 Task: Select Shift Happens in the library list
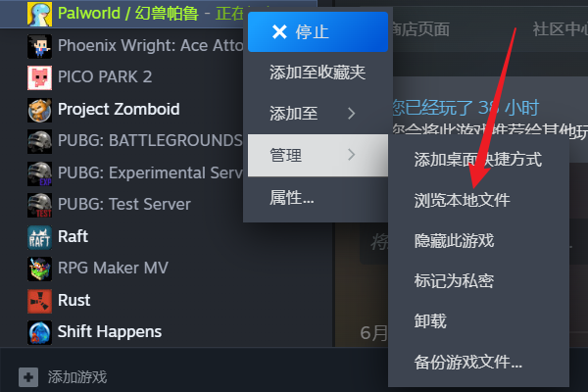[x=110, y=332]
